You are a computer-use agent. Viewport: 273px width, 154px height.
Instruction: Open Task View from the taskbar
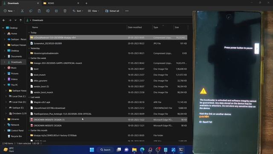click(119, 150)
